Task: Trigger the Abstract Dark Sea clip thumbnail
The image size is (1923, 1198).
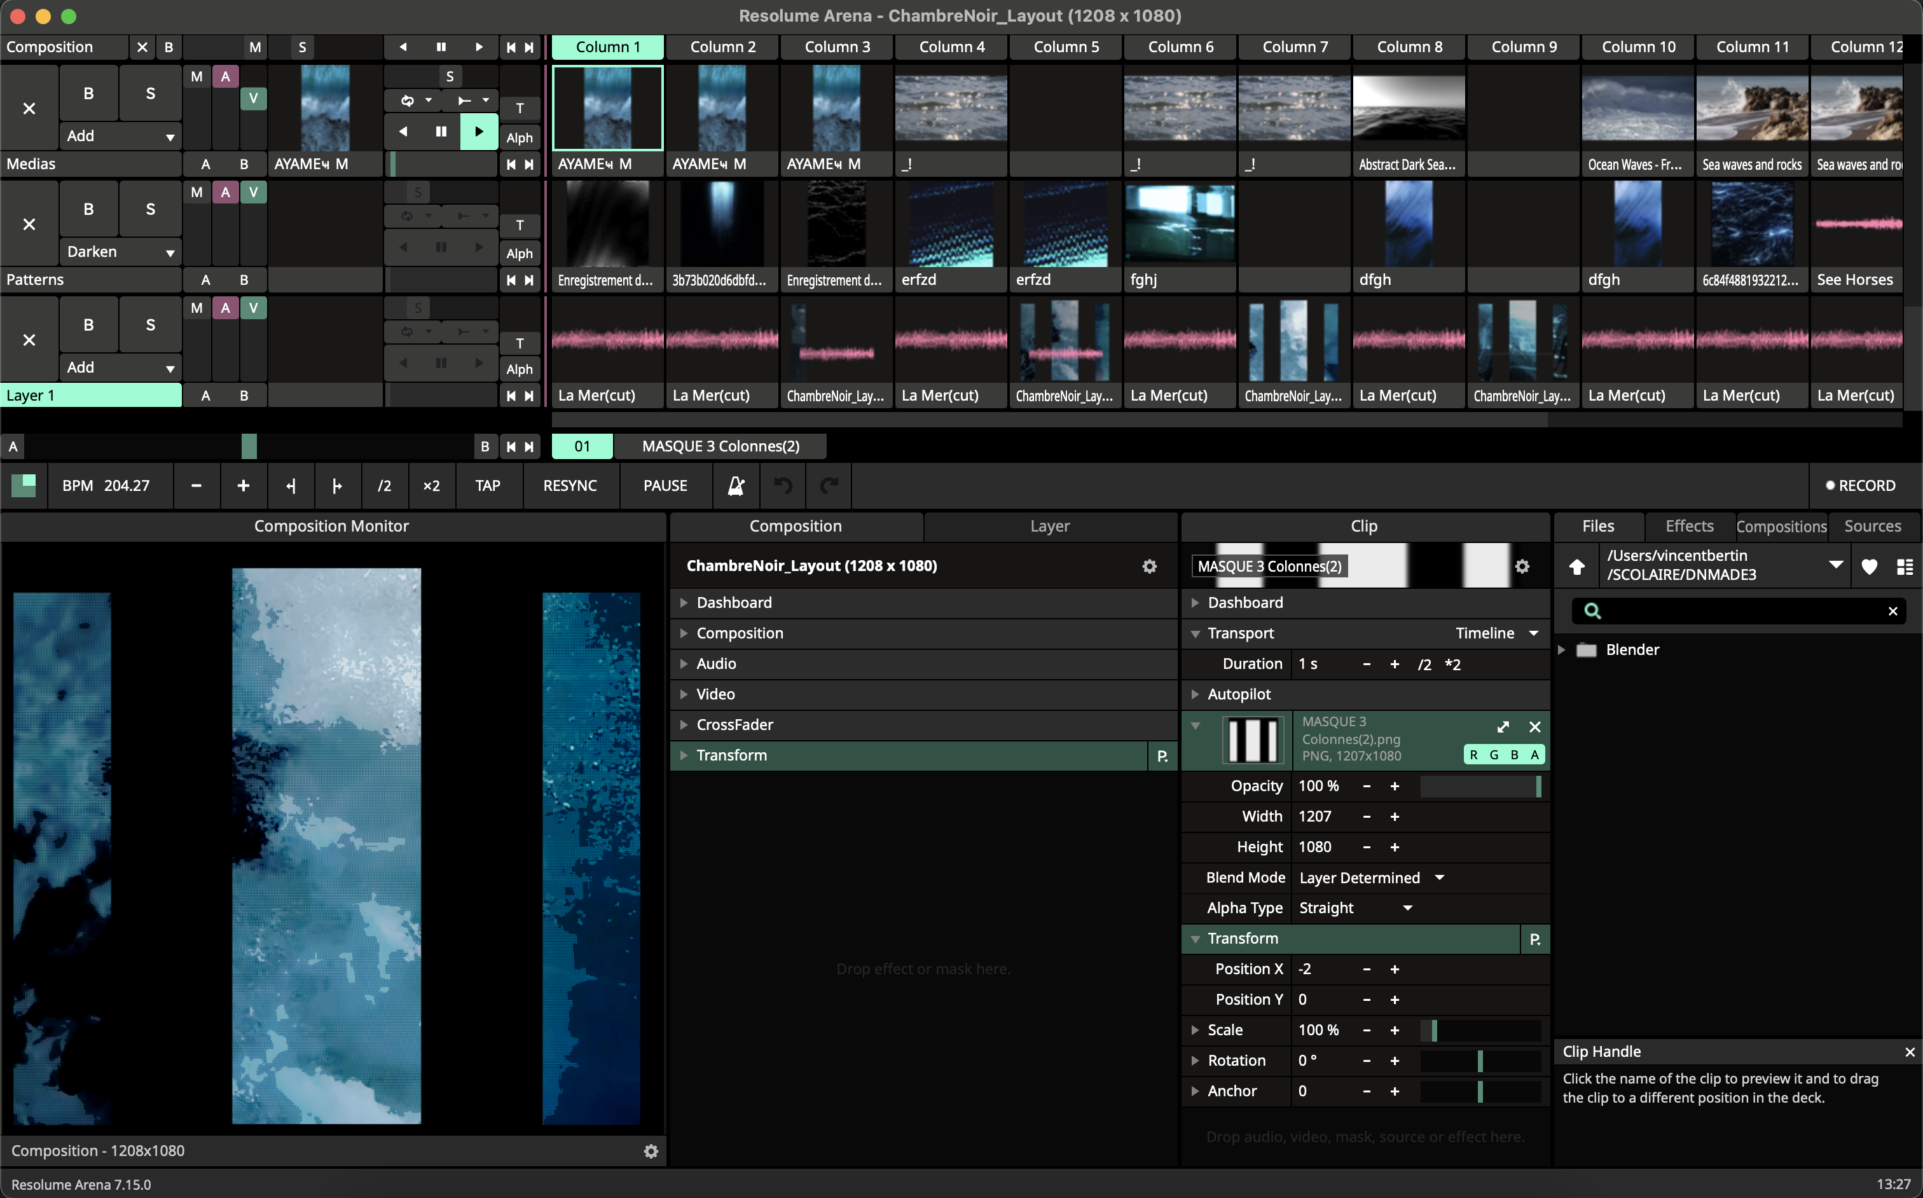Action: point(1408,107)
